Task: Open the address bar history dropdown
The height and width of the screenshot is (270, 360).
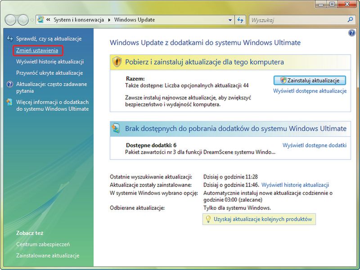Action: [x=230, y=20]
